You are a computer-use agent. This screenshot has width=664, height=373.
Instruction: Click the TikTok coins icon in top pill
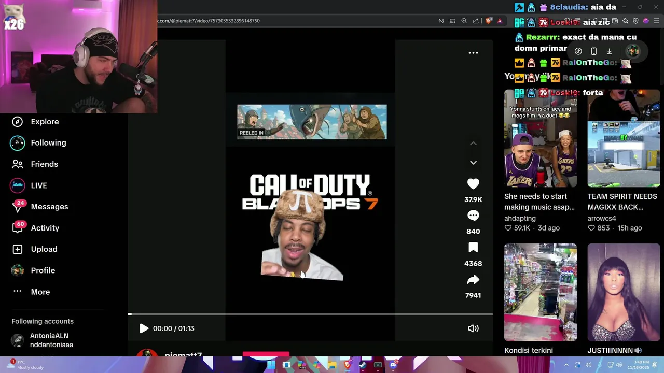[578, 51]
